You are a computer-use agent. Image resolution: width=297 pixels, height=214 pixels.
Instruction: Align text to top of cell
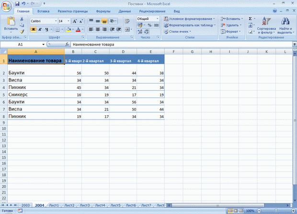91,21
